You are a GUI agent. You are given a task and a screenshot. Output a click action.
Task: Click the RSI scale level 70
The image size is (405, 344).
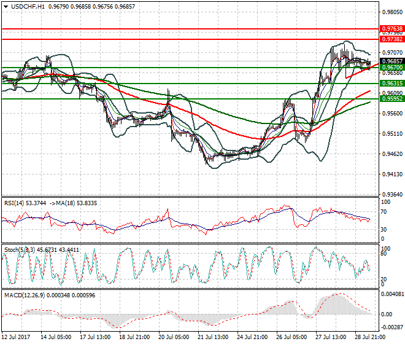coord(384,212)
